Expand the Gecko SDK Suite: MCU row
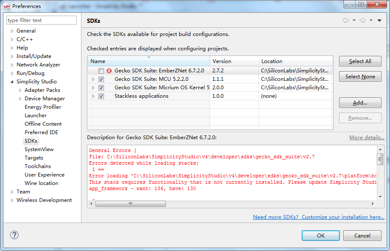Viewport: 390px width, 251px height. click(93, 80)
